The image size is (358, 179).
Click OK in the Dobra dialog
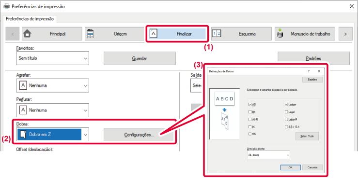click(x=290, y=167)
